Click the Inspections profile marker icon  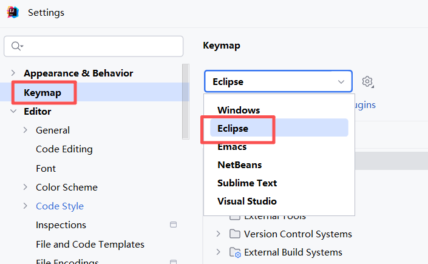[174, 225]
